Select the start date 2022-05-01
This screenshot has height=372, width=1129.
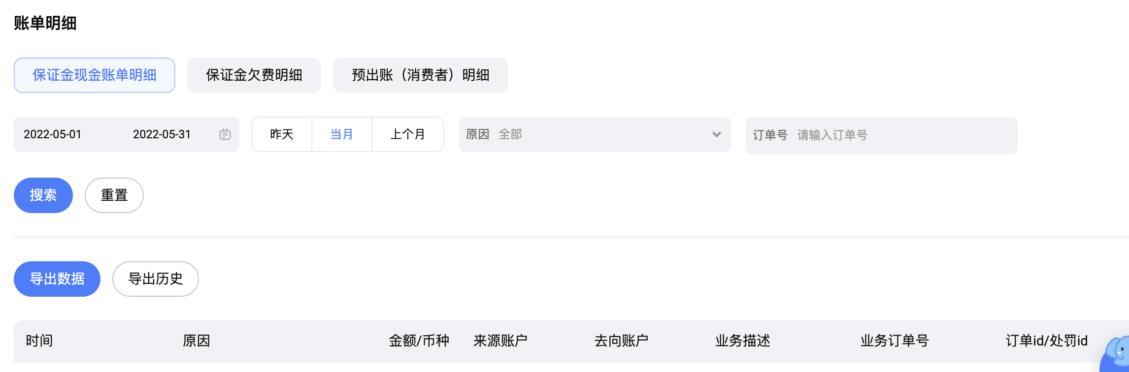click(53, 134)
